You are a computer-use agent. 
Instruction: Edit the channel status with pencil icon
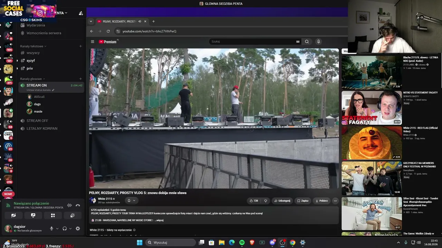53,90
